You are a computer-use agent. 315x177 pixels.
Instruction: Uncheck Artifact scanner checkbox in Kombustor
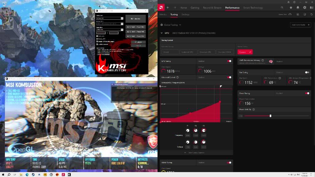[x=97, y=44]
